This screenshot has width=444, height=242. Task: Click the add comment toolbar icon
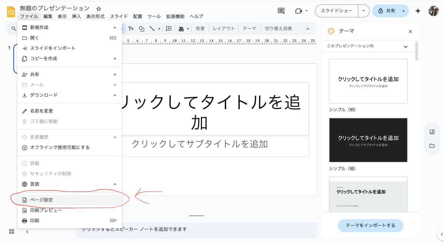(x=169, y=28)
